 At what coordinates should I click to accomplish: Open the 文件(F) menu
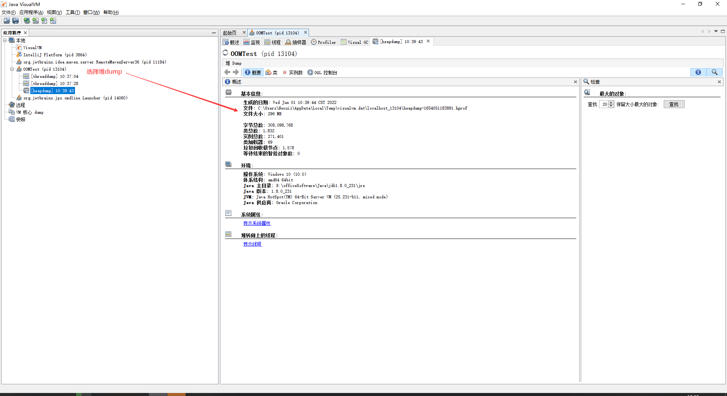point(8,12)
